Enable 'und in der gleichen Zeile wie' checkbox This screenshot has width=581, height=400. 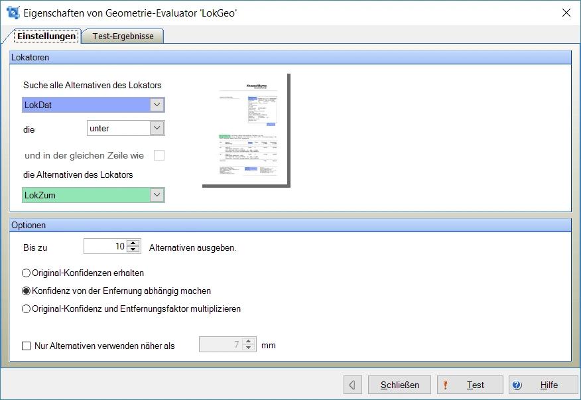click(159, 156)
